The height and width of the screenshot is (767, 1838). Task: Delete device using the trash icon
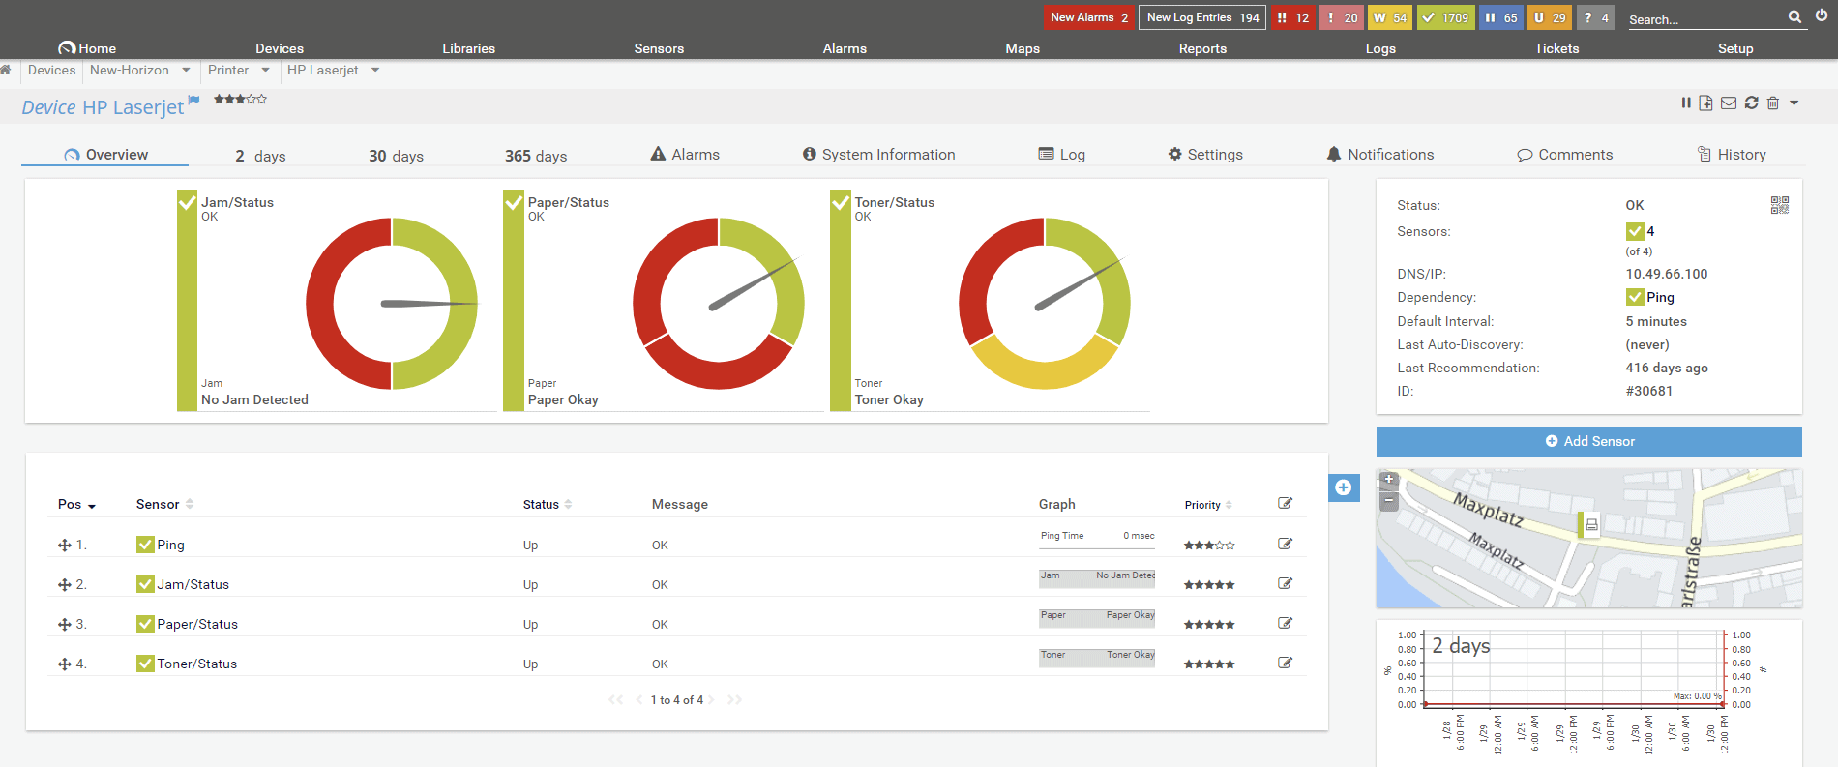[x=1773, y=103]
